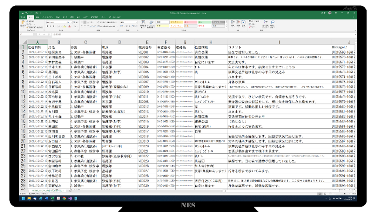Click the AutoSum sigma icon
Screen dimensions: 376x212
click(250, 21)
